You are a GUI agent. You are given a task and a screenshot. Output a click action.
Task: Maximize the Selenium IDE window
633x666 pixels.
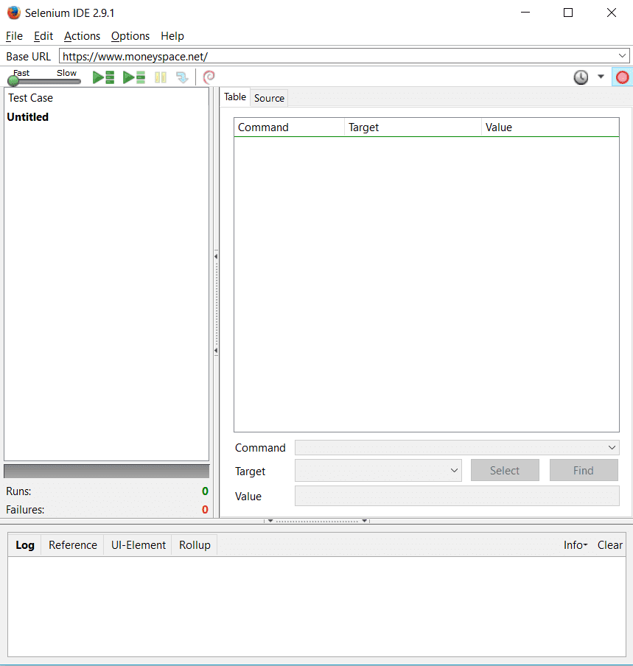click(x=568, y=13)
